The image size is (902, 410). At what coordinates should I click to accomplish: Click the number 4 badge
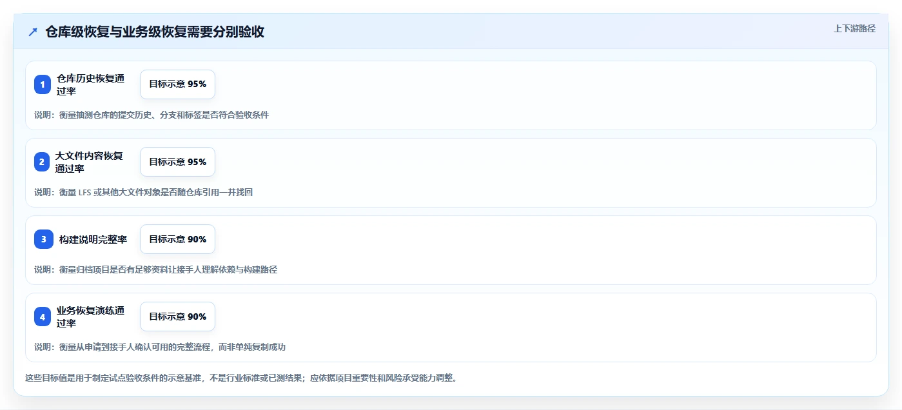click(43, 317)
